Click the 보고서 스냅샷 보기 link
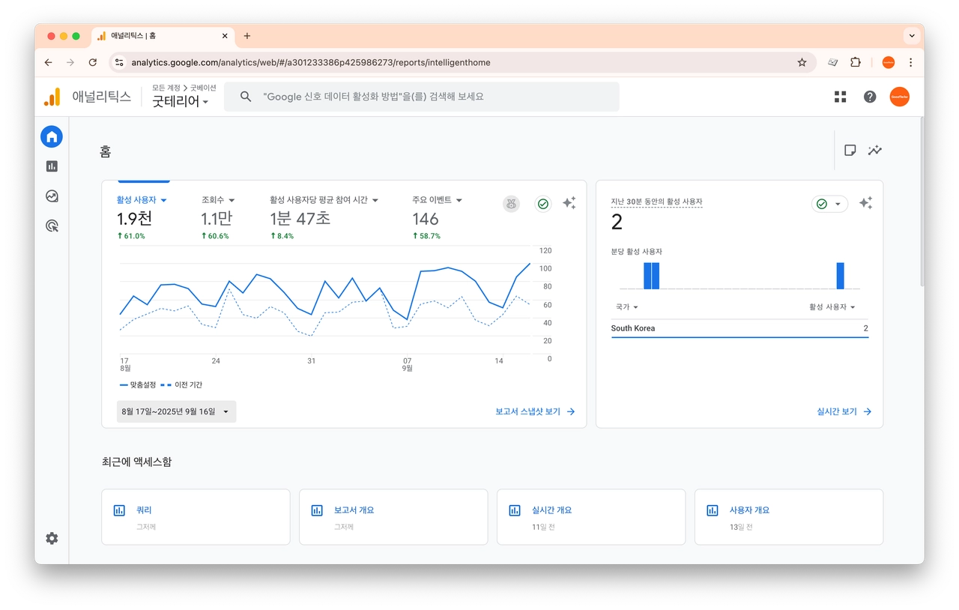 (x=534, y=411)
